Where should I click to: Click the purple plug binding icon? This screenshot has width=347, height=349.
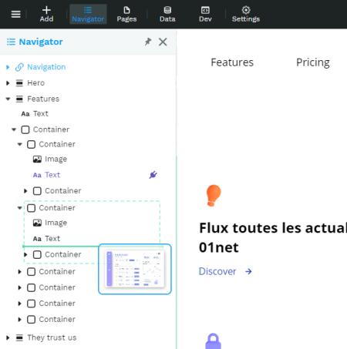click(x=153, y=175)
